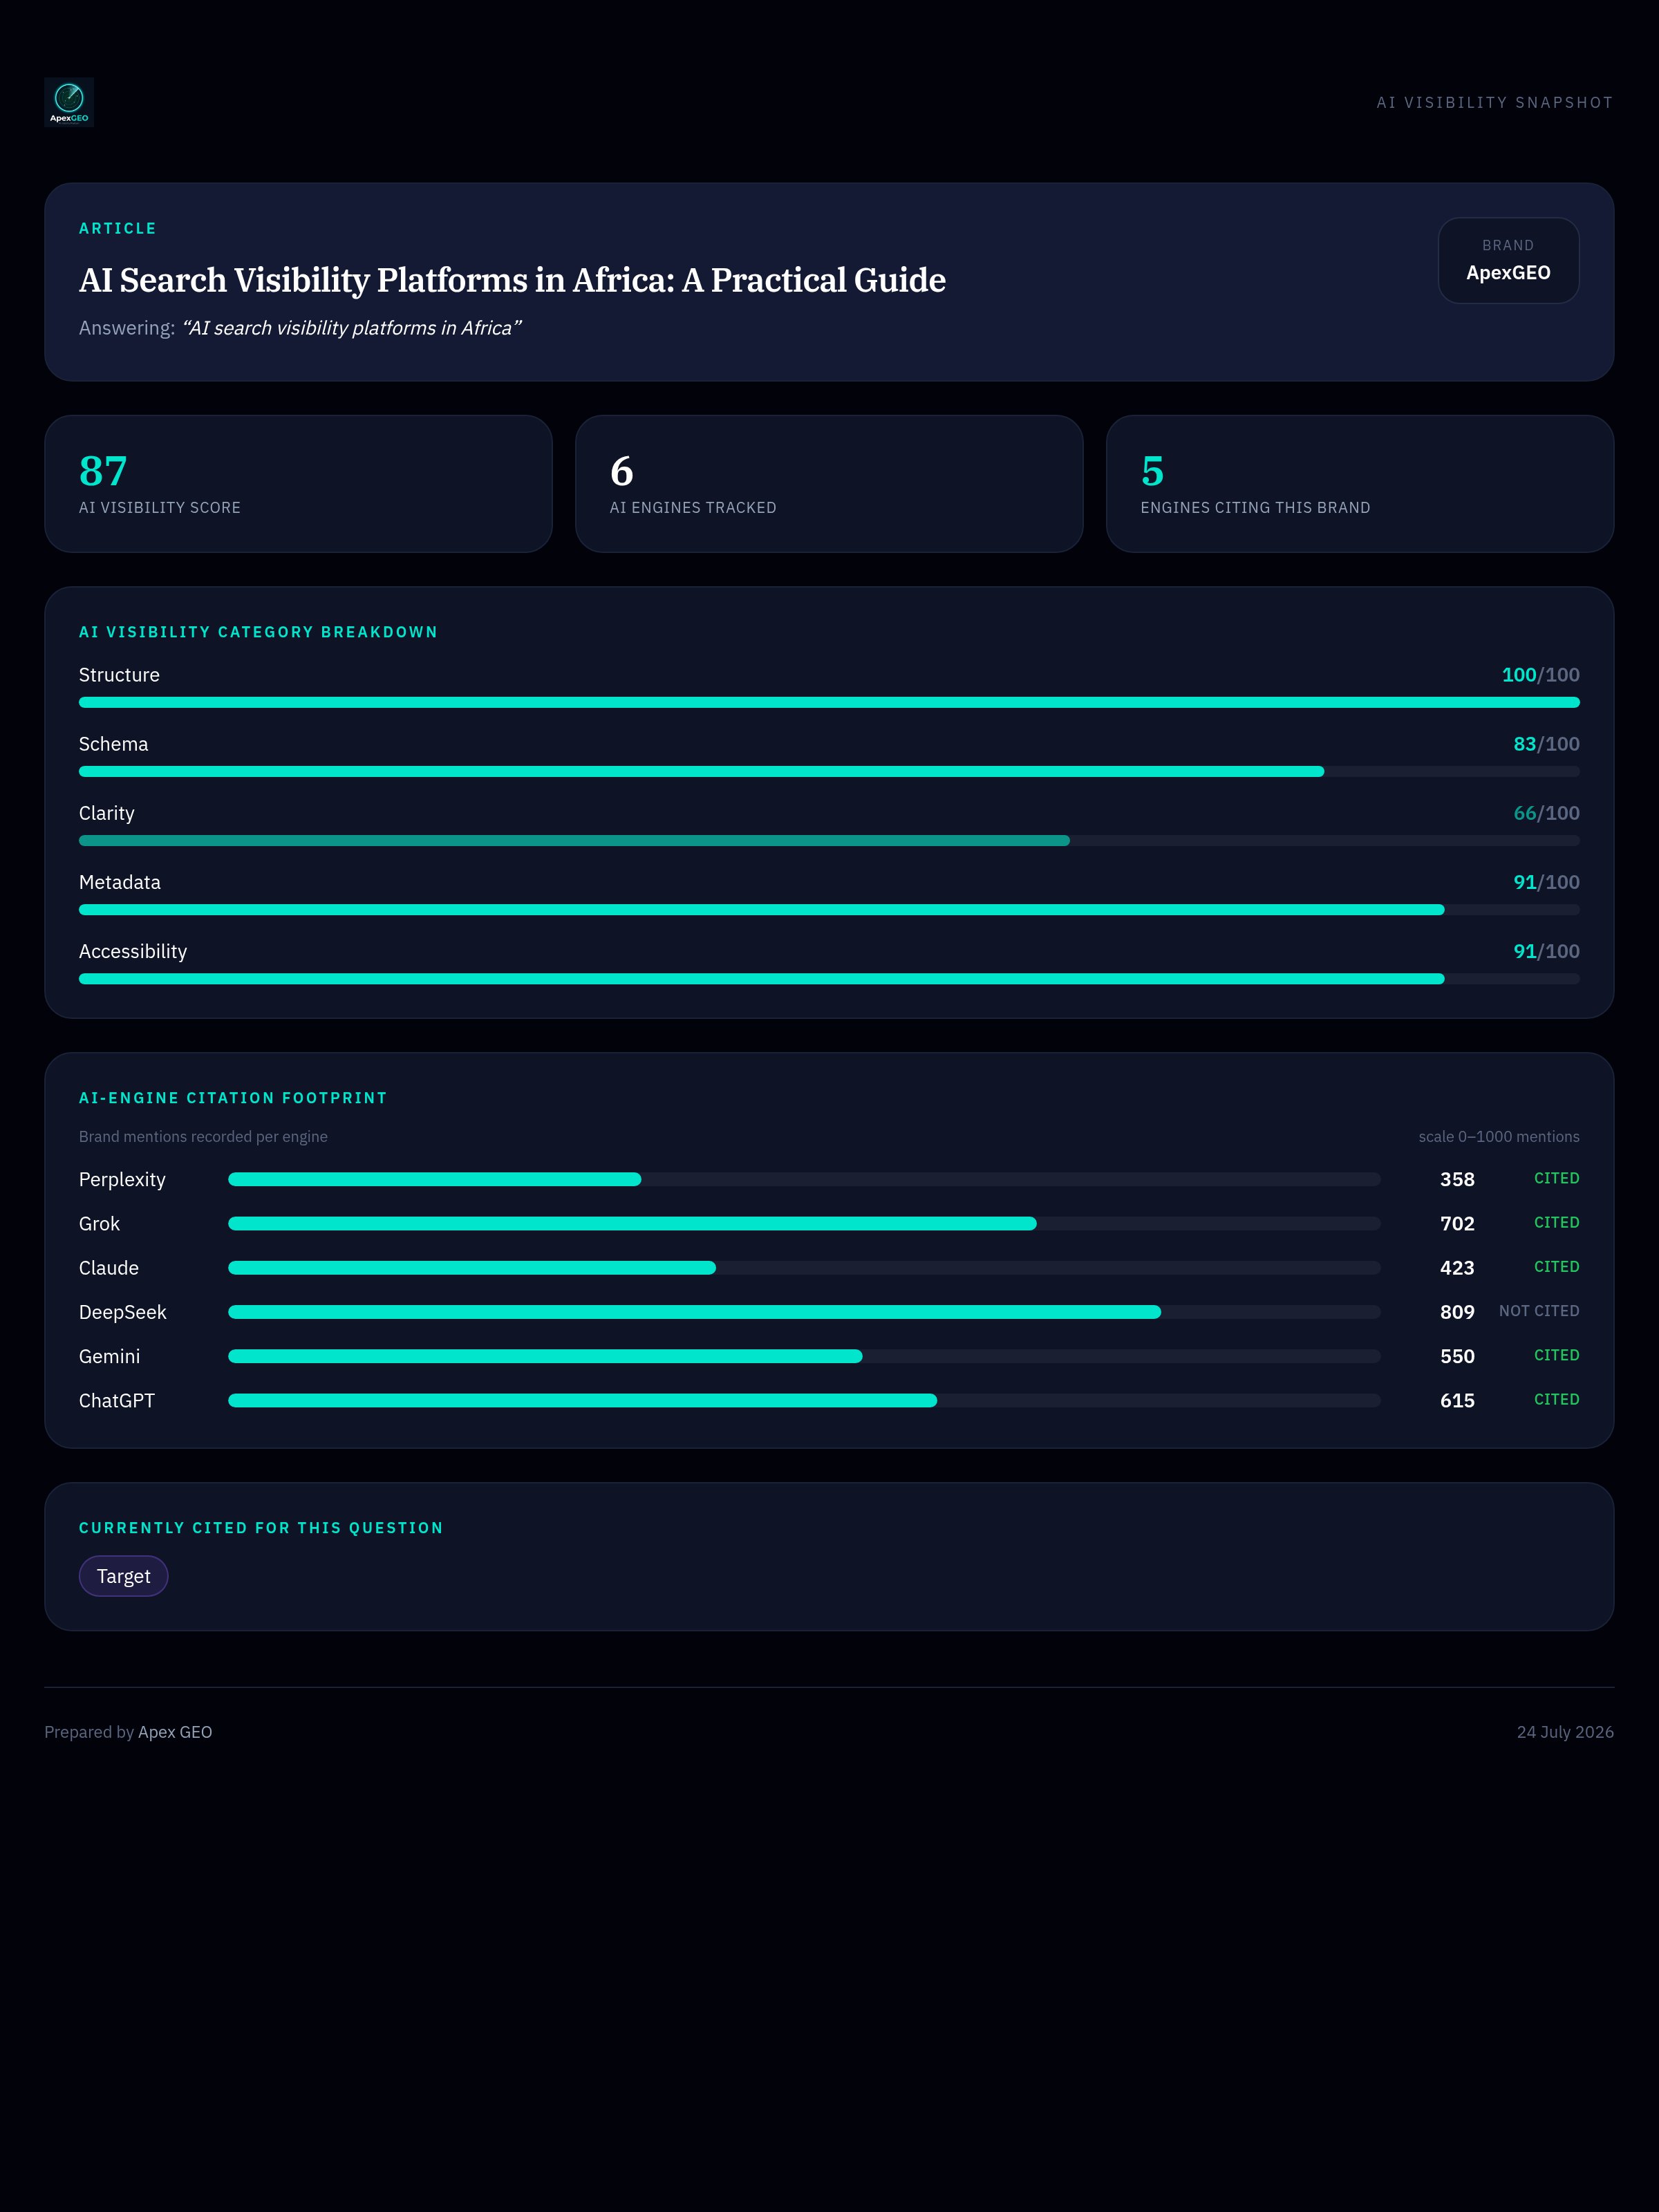This screenshot has height=2212, width=1659.
Task: Click the scale 0–1000 mentions note
Action: click(1499, 1137)
